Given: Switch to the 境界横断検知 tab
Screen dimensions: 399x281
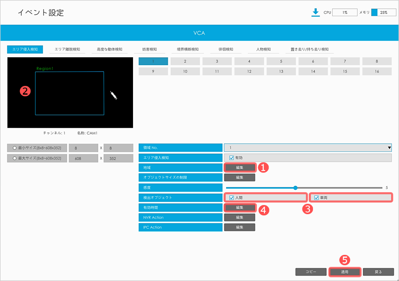Looking at the screenshot, I should pos(187,49).
